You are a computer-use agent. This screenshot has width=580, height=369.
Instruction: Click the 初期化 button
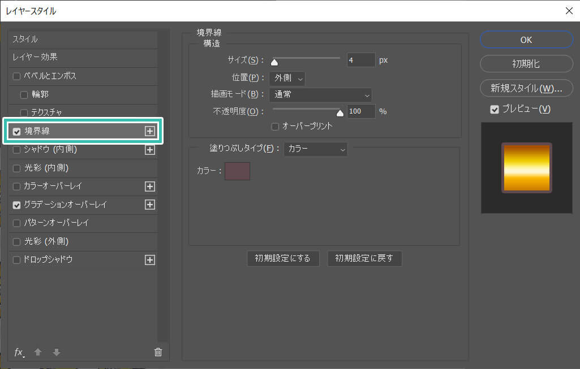tap(526, 64)
